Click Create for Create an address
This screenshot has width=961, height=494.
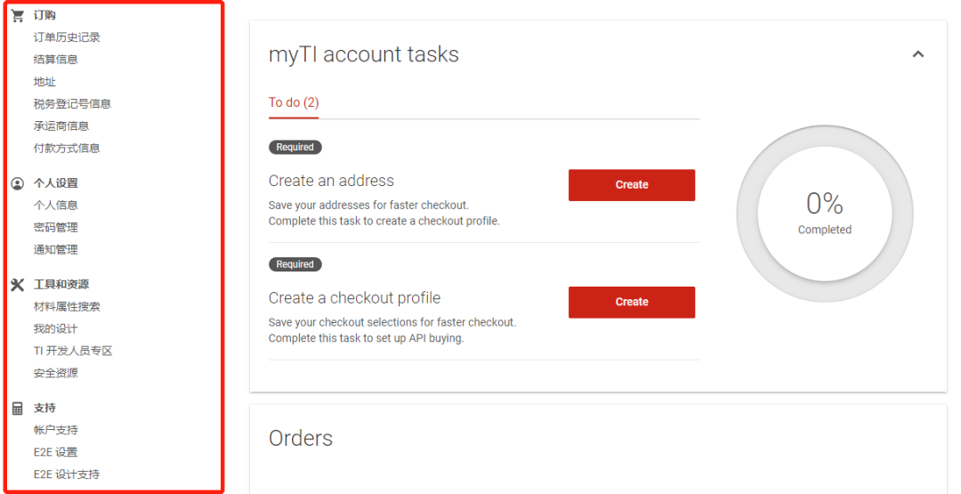(632, 185)
